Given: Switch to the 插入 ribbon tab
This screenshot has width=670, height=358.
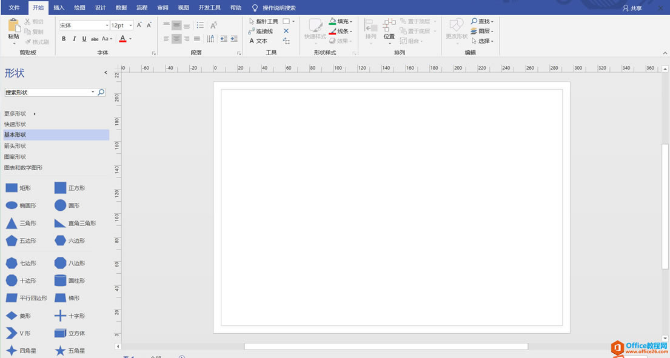Looking at the screenshot, I should tap(59, 8).
